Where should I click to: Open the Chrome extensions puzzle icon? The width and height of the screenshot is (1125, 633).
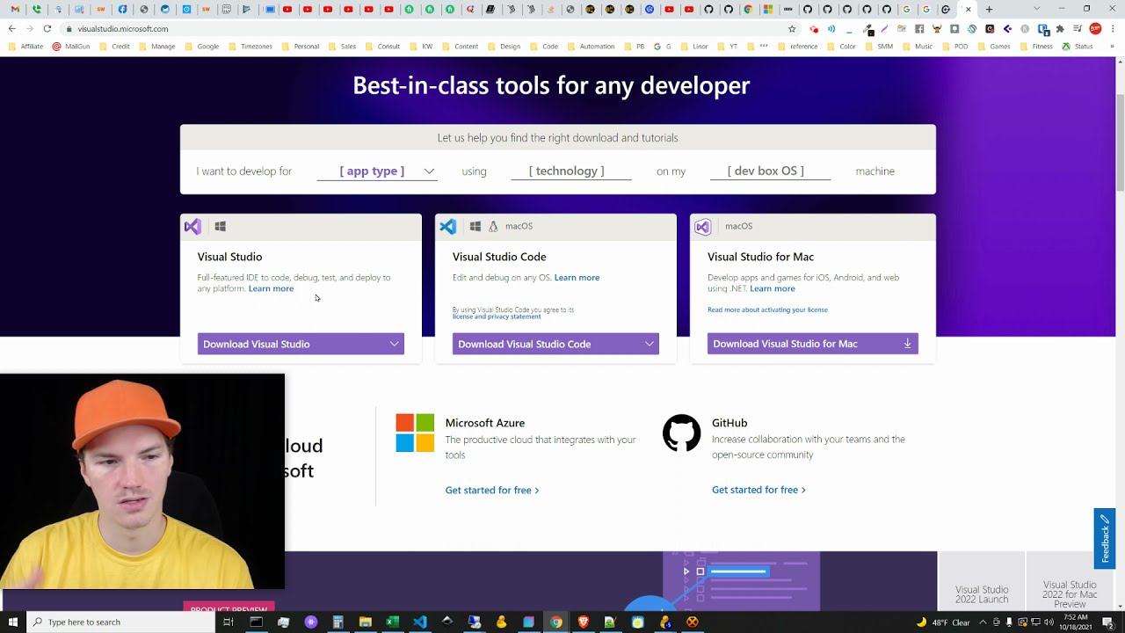1060,29
